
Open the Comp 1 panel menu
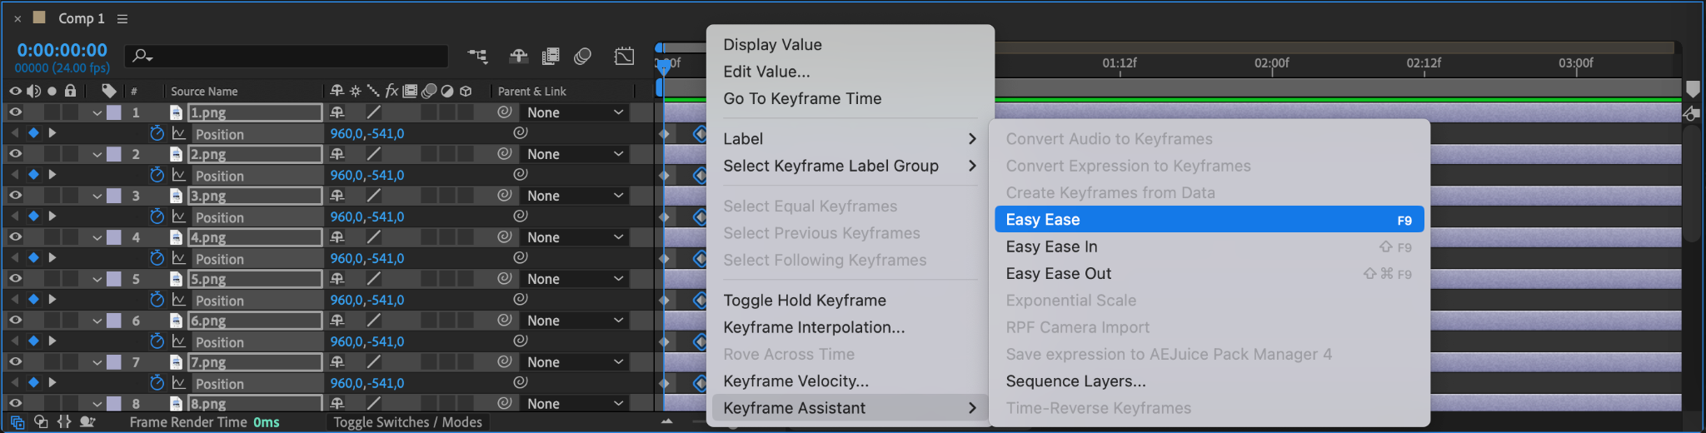[122, 18]
